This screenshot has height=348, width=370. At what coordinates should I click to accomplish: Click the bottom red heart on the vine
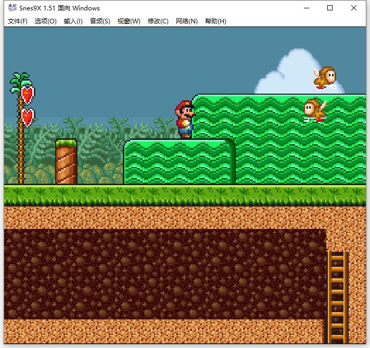point(28,117)
